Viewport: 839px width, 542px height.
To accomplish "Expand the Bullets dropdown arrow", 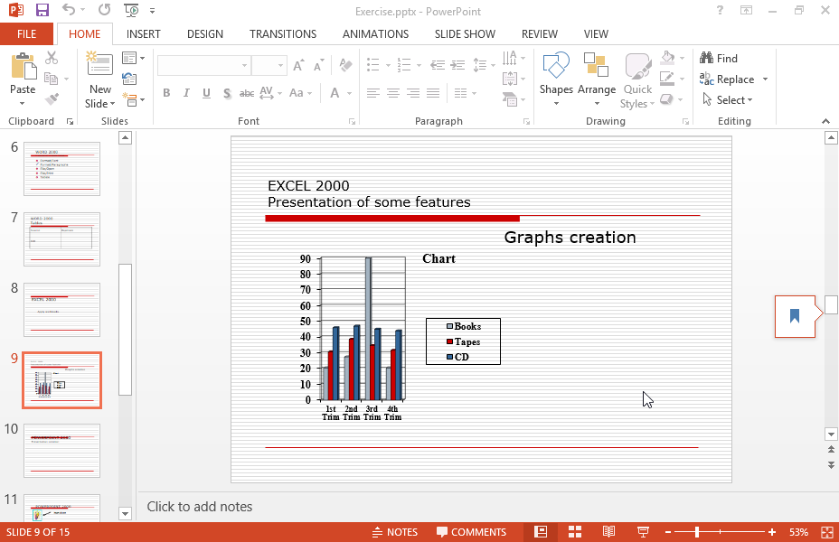I will pos(388,66).
